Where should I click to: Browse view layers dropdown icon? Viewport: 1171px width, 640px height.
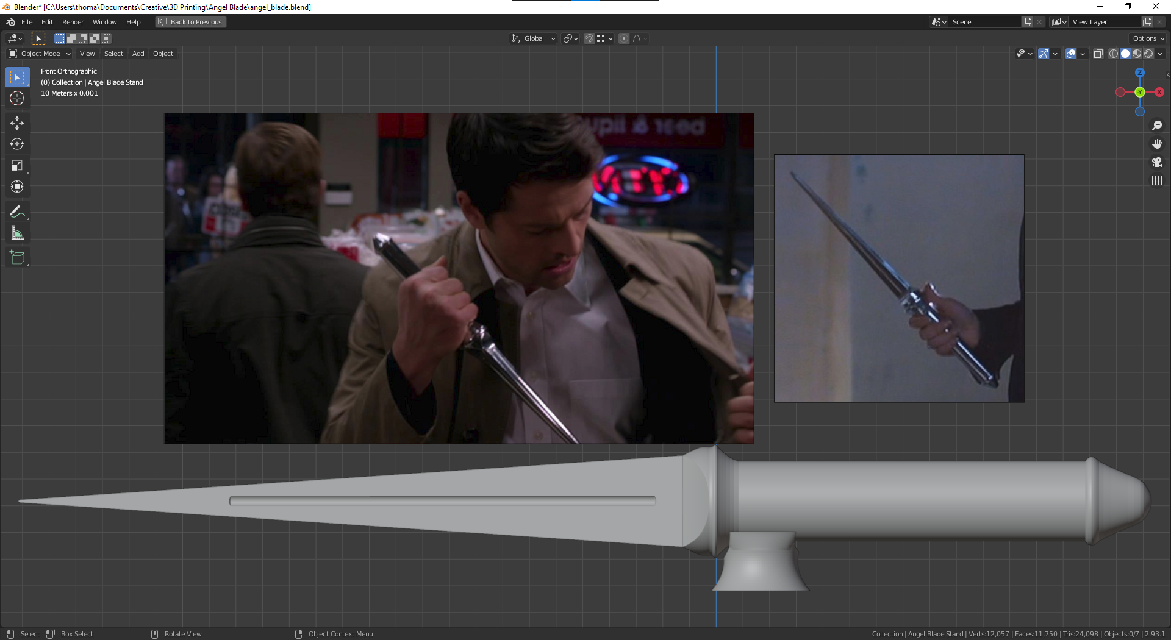[x=1060, y=22]
